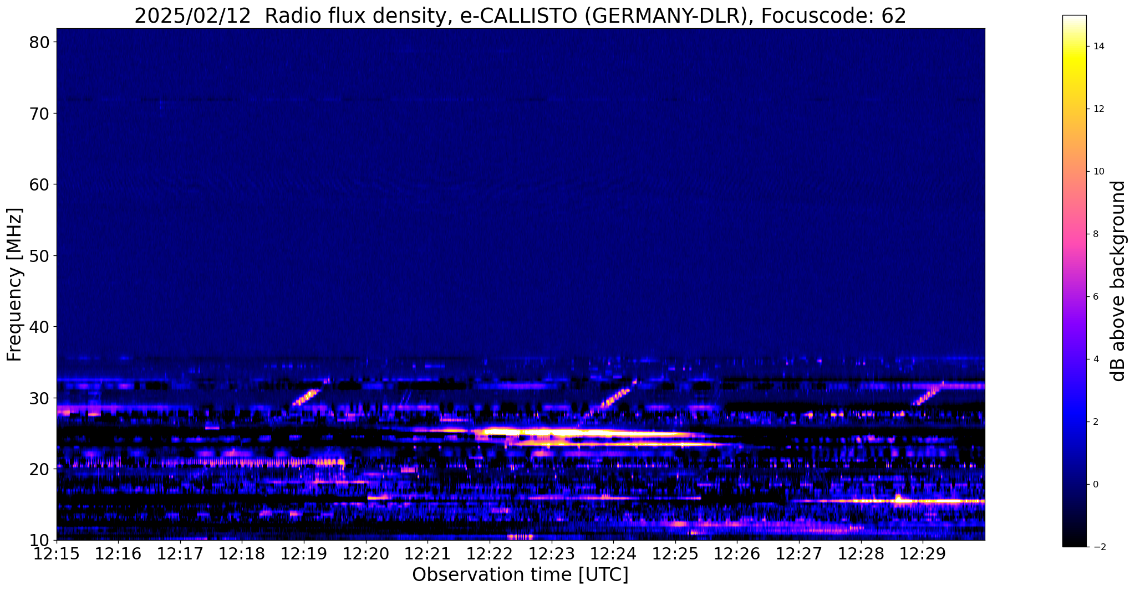Click the 12:15 time tick label

57,554
